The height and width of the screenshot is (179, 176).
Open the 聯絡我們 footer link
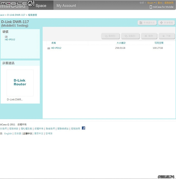tap(50, 129)
